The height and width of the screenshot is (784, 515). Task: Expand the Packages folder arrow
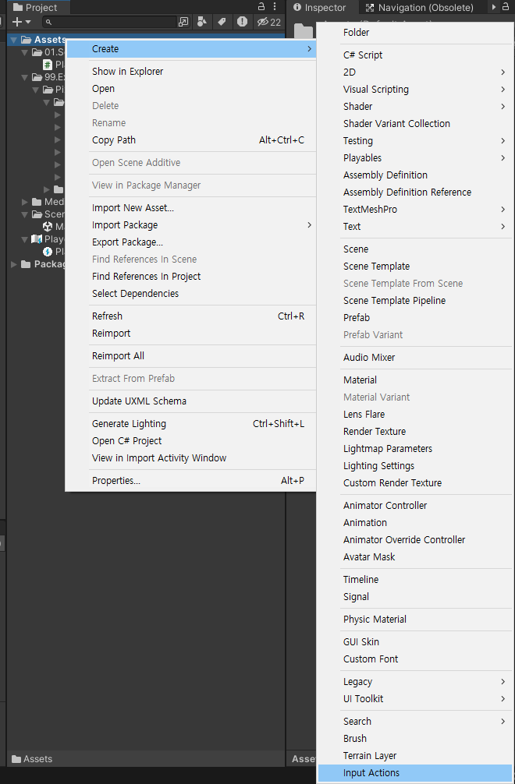pyautogui.click(x=14, y=264)
